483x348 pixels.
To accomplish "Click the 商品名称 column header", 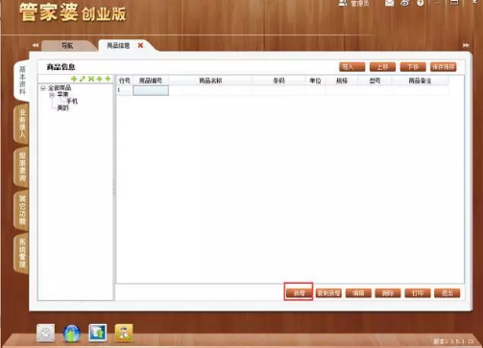I will pos(210,81).
